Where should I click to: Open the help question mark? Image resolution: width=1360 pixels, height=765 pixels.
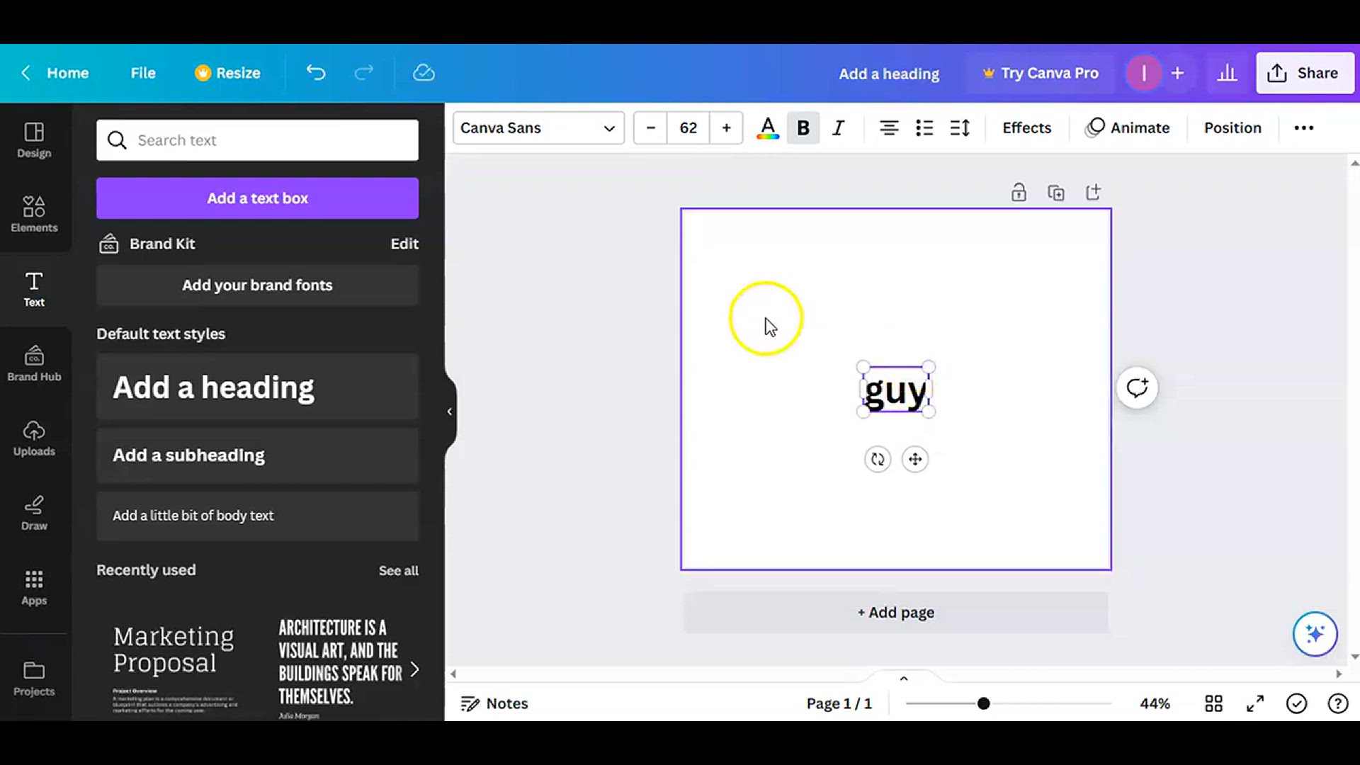coord(1338,703)
